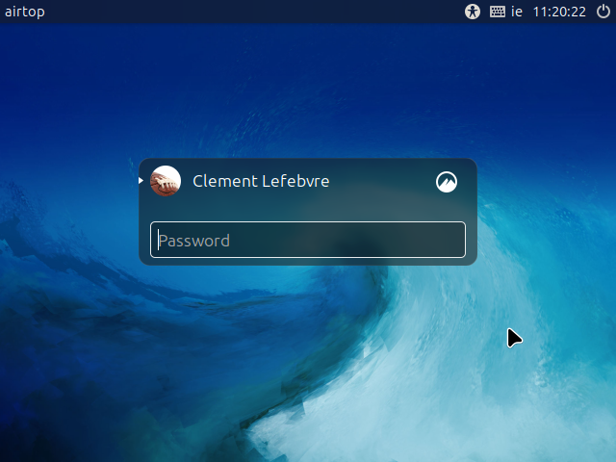This screenshot has height=462, width=616.
Task: Place cursor in the Password box
Action: pos(308,240)
